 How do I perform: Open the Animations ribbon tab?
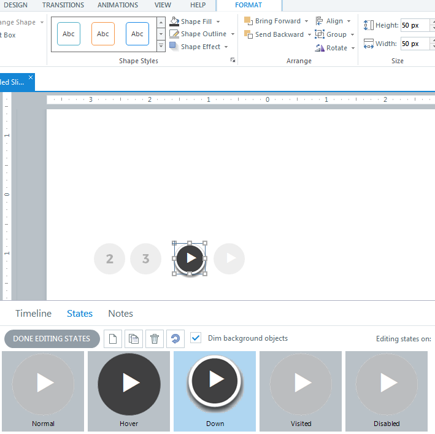pos(118,5)
